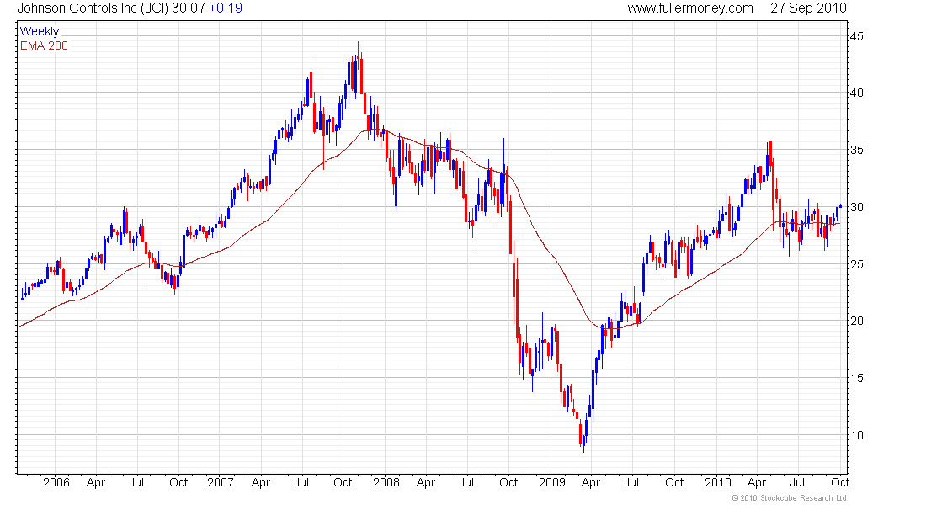Screen dimensions: 926x505
Task: Click the 'www.fullermoney.com' text
Action: click(690, 8)
